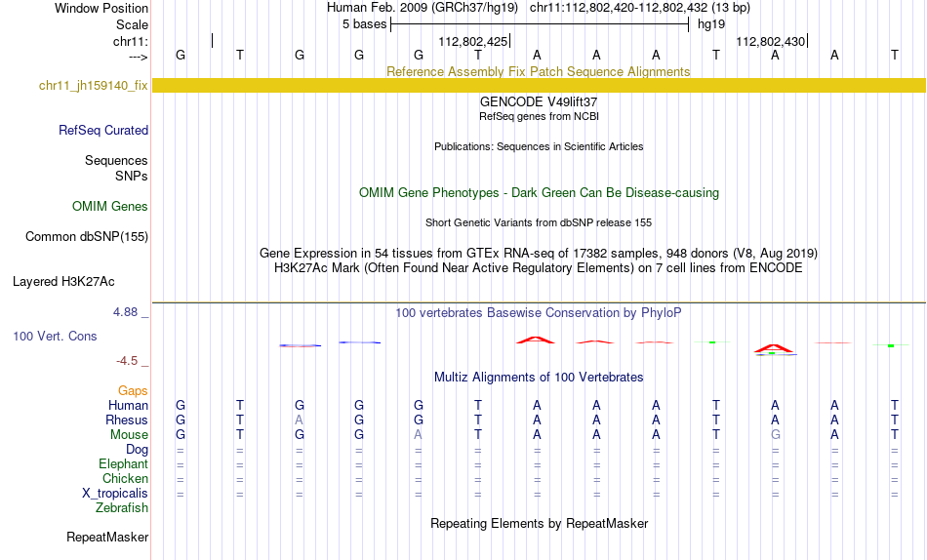Image resolution: width=927 pixels, height=560 pixels.
Task: Click the 100 vertebrates Basewise Conservation title
Action: click(x=538, y=313)
